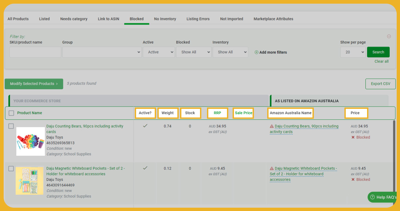Click warning triangle beside Daju Counting Bears listing

click(x=272, y=126)
